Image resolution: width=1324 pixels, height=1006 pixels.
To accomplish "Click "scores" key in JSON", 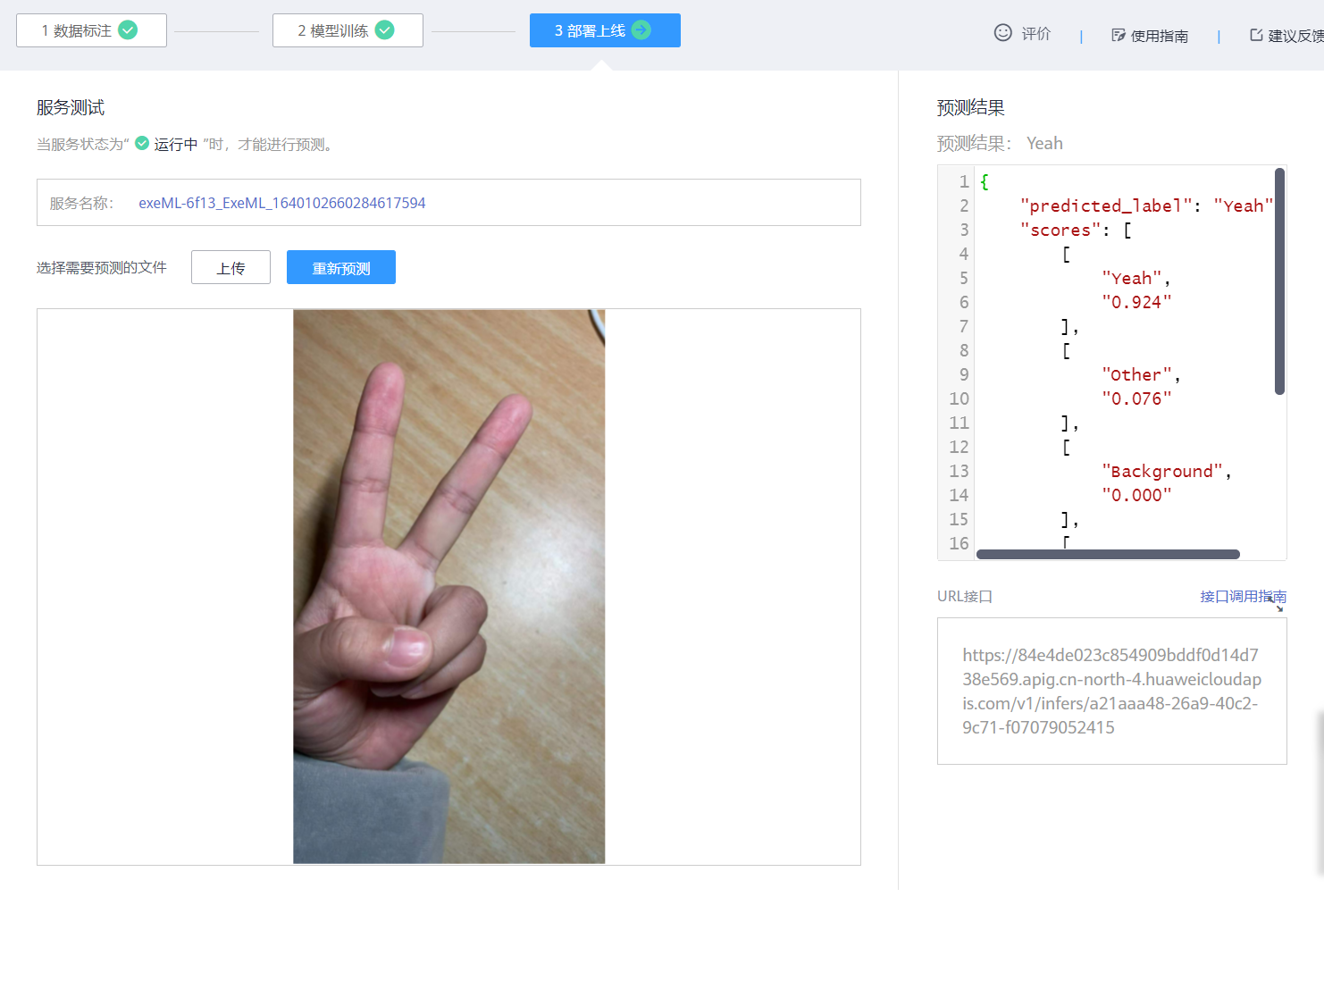I will coord(1060,230).
